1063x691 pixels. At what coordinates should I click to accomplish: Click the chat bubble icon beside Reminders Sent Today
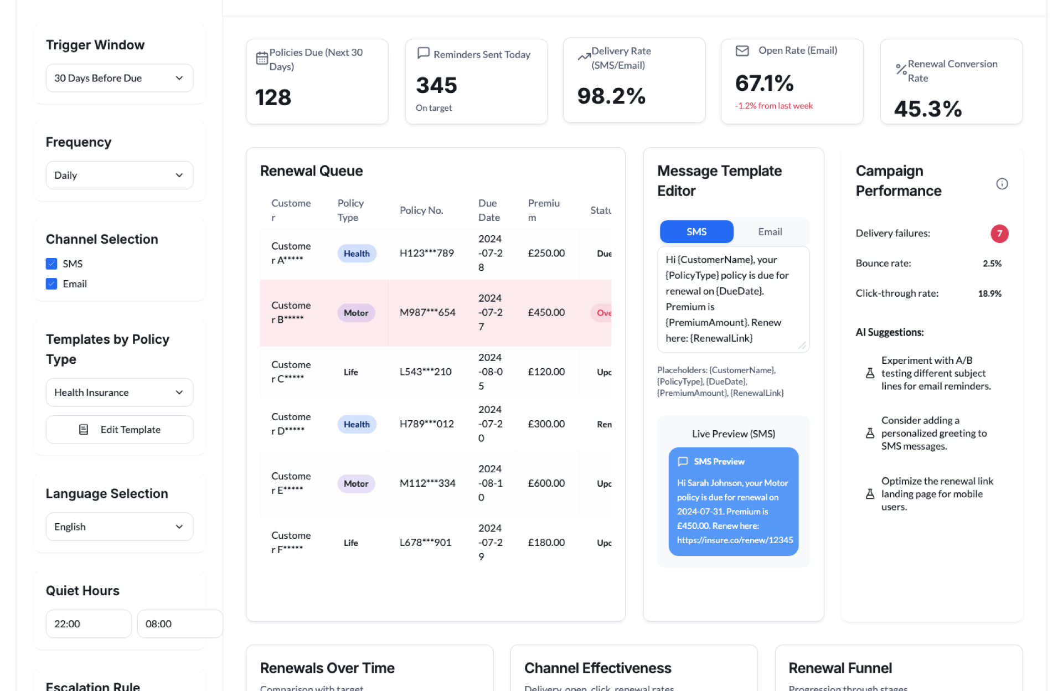click(424, 53)
